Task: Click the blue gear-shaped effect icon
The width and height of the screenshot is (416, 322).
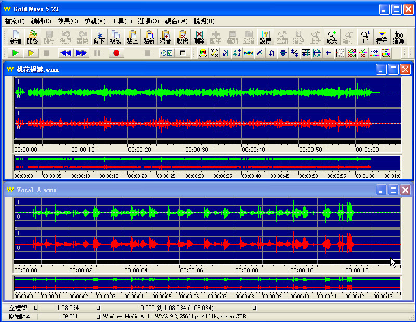Action: 283,53
